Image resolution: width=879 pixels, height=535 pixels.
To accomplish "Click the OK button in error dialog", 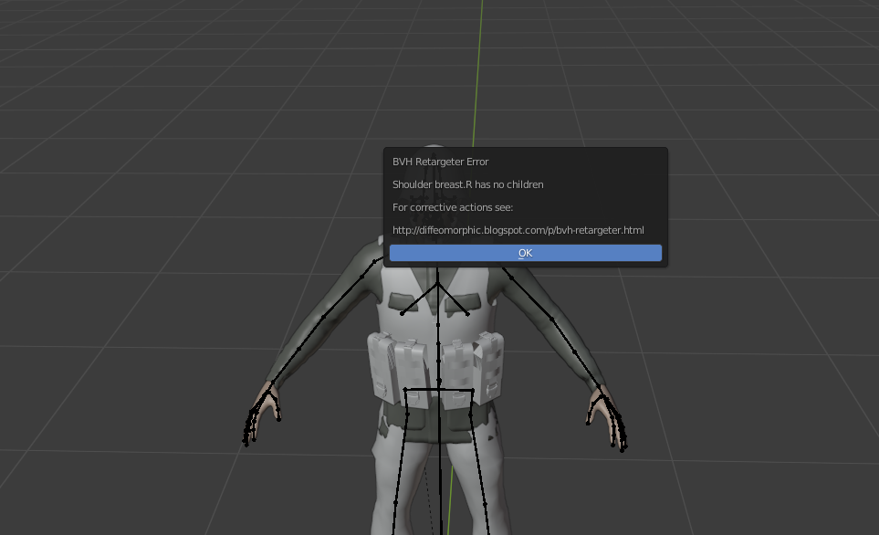I will (525, 253).
